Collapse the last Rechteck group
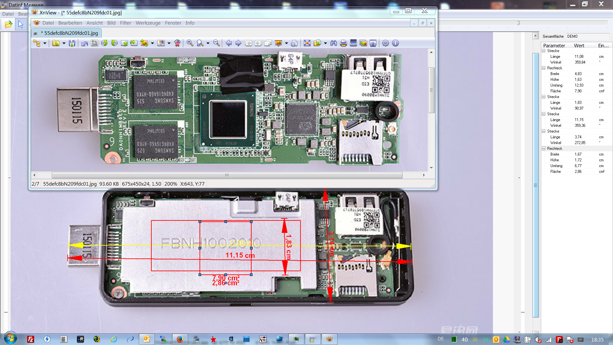 pos(544,149)
